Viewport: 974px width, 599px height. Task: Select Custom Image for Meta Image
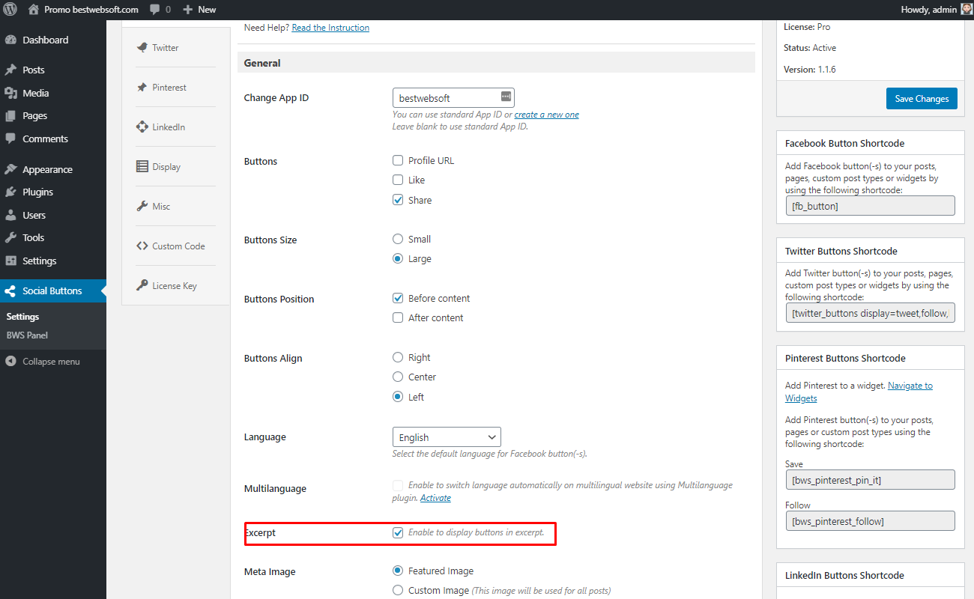tap(398, 590)
